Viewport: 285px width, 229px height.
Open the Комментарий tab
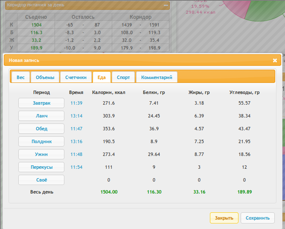pyautogui.click(x=157, y=77)
